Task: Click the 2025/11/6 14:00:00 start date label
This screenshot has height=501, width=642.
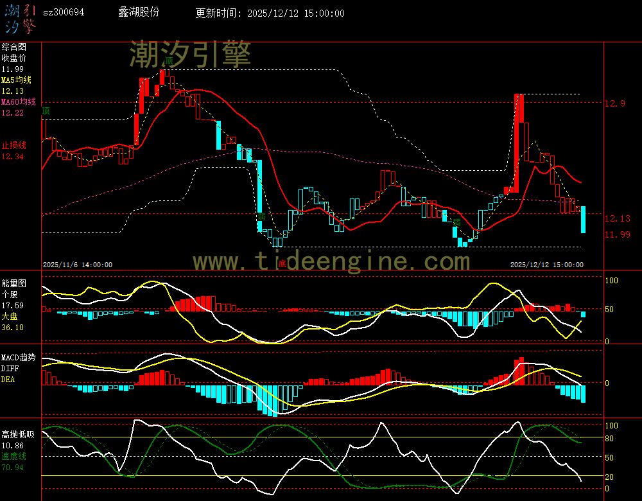Action: [x=78, y=265]
